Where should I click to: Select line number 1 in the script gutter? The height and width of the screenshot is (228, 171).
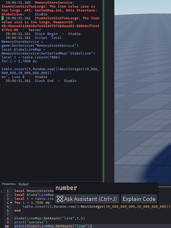(x=8, y=191)
